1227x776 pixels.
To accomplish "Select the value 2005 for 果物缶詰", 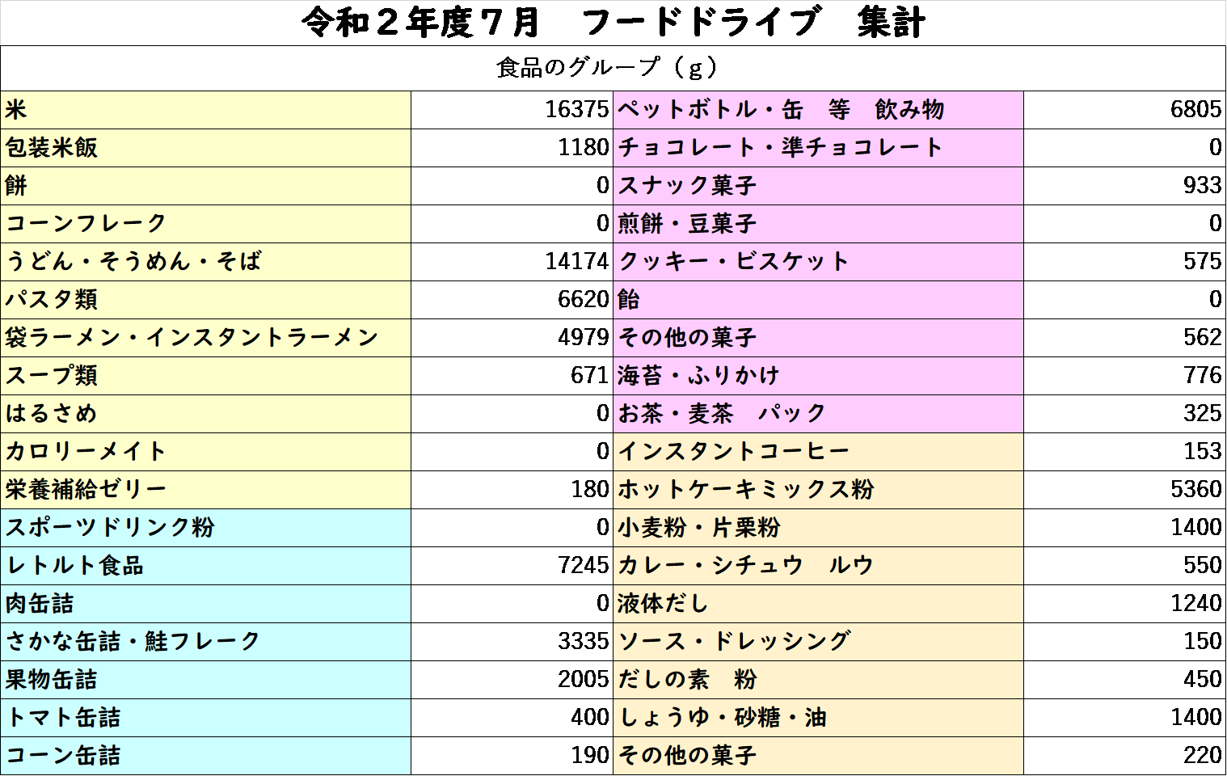I will point(512,680).
